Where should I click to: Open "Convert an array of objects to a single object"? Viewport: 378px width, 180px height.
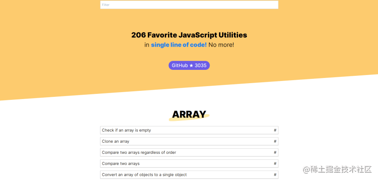pos(189,175)
